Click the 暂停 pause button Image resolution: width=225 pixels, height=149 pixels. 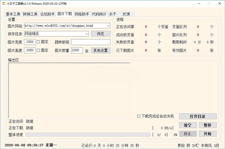[208, 125]
